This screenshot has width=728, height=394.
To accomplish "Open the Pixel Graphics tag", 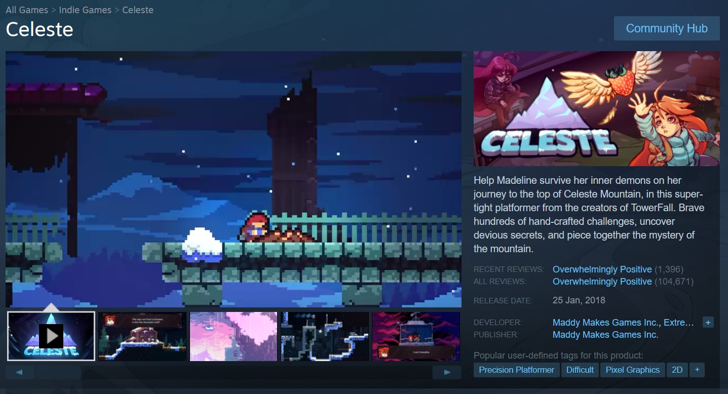I will 633,370.
